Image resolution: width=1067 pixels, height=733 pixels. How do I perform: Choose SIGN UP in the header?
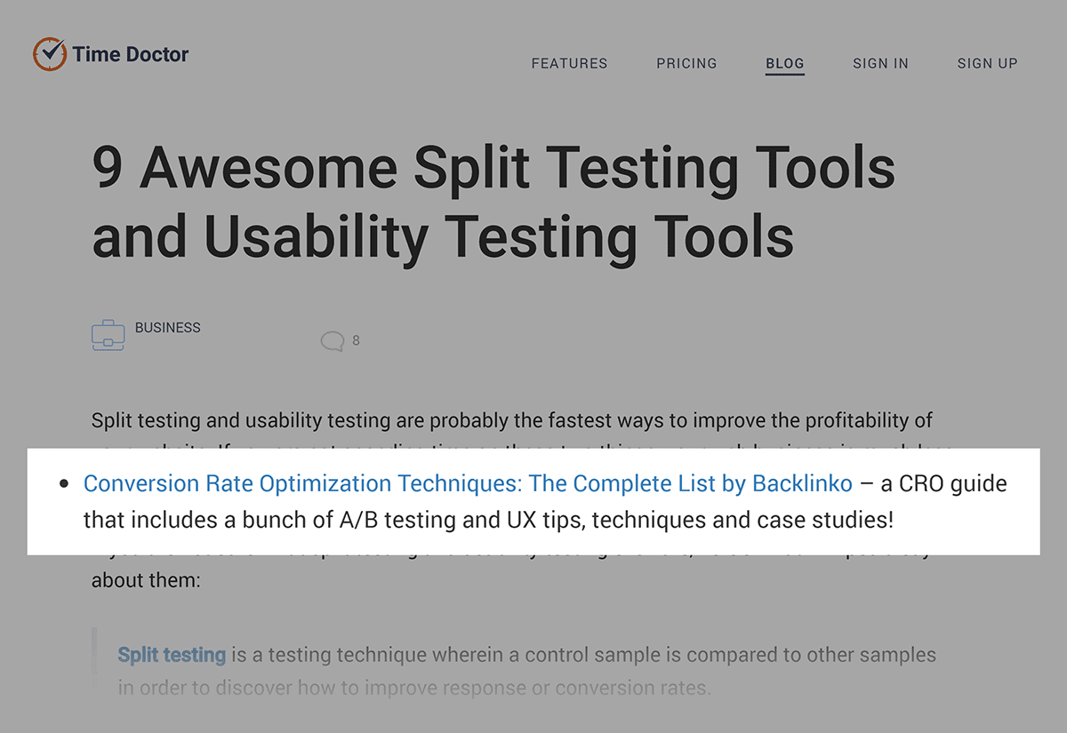click(987, 63)
